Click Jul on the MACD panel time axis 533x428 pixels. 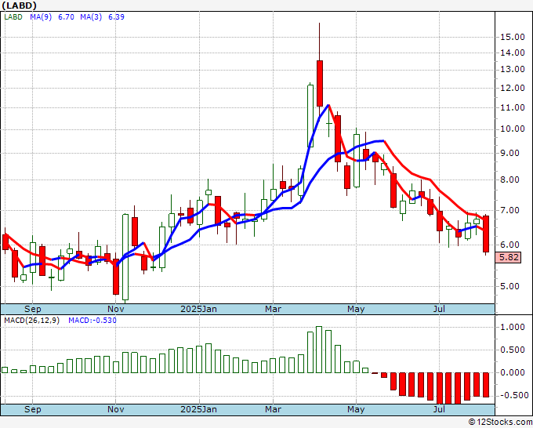pos(439,409)
